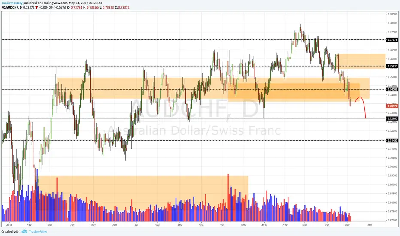Click the 2017 label on time axis
Screen dimensions: 400x236
(x=264, y=225)
